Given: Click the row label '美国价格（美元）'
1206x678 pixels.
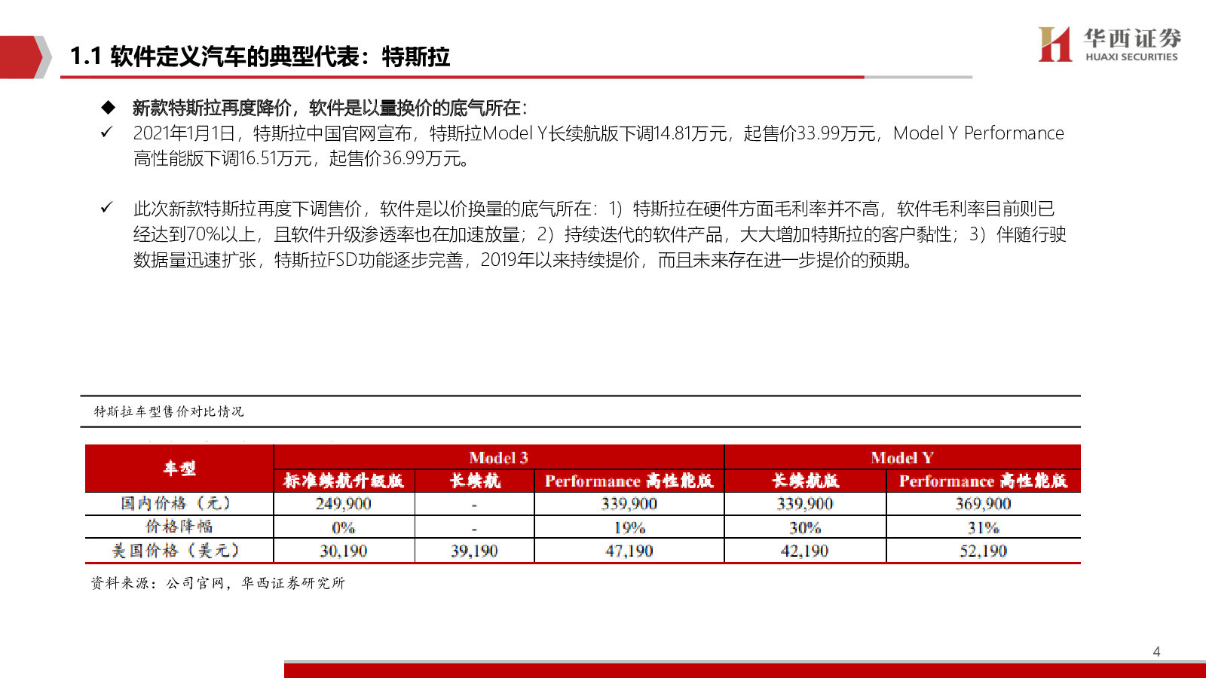Looking at the screenshot, I should [x=179, y=551].
